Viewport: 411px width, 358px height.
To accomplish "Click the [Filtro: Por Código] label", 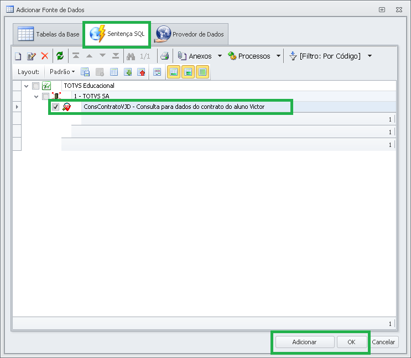I will pyautogui.click(x=330, y=56).
